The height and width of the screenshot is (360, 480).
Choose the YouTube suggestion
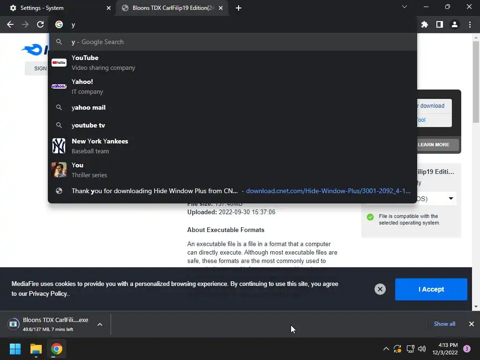[232, 62]
